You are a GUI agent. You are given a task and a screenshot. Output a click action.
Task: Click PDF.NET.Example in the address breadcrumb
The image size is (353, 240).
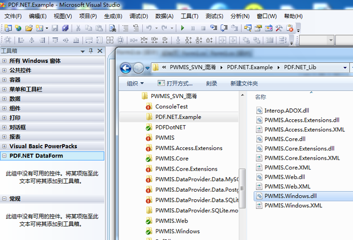tap(250, 67)
